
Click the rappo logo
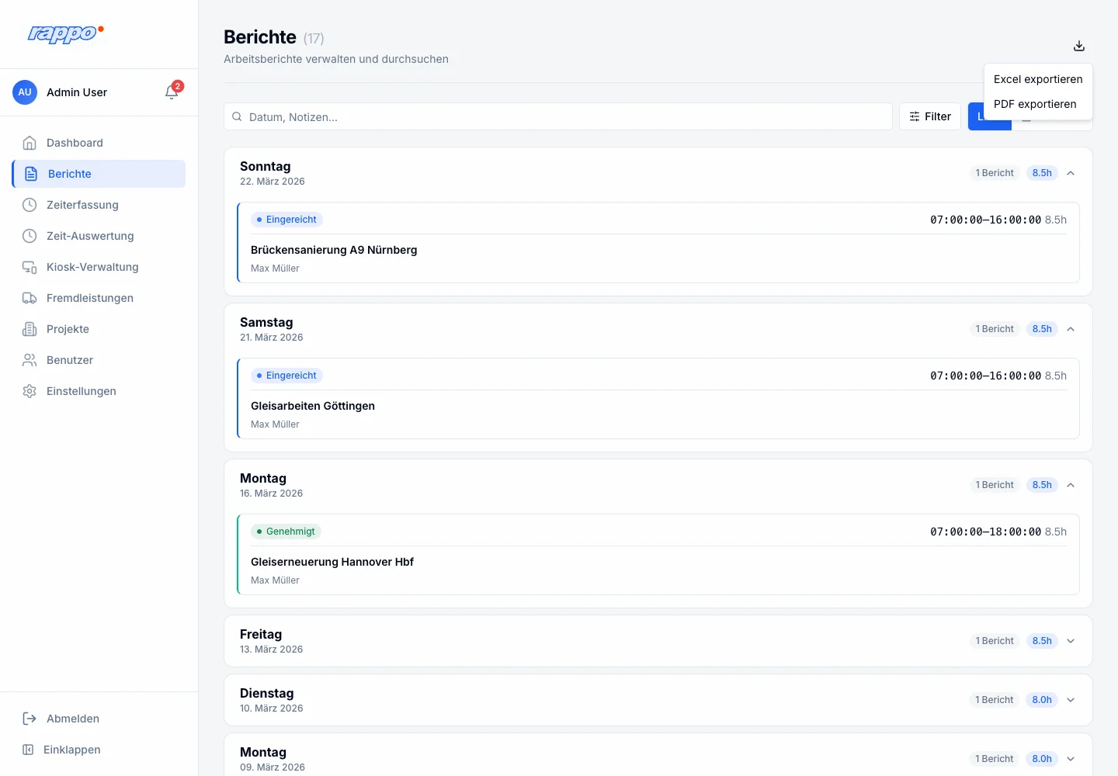click(x=65, y=33)
